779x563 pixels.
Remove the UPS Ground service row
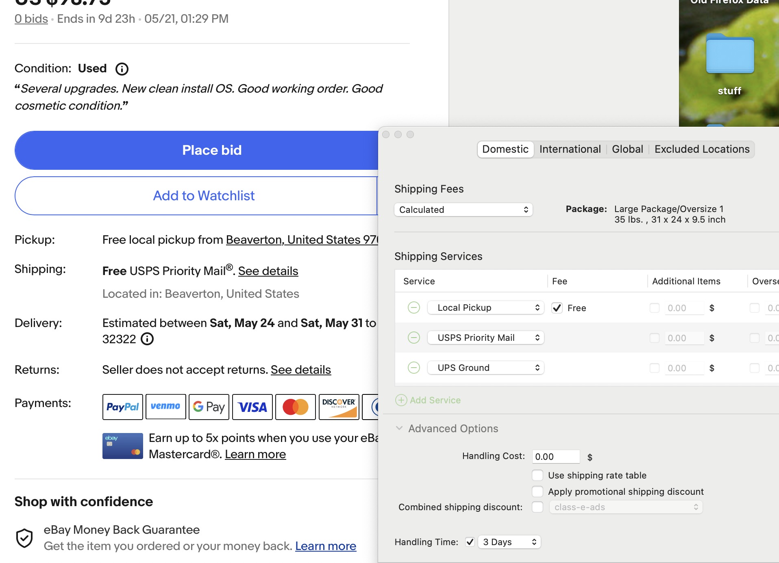coord(413,368)
